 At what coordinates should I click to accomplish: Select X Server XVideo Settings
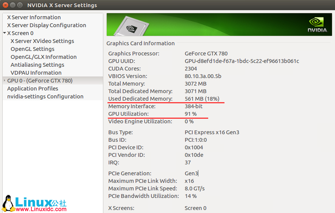[42, 41]
